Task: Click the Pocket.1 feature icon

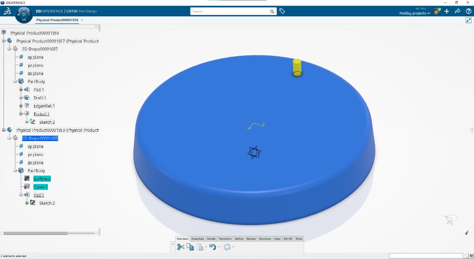Action: click(27, 114)
